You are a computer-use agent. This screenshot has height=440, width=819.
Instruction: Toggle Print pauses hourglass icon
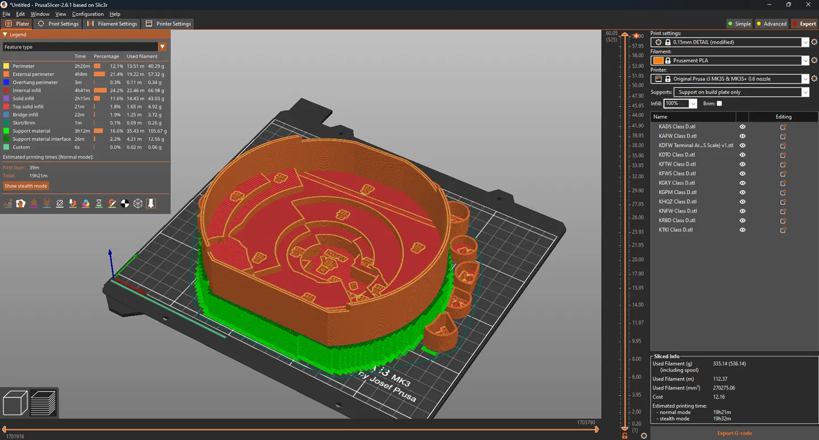99,204
